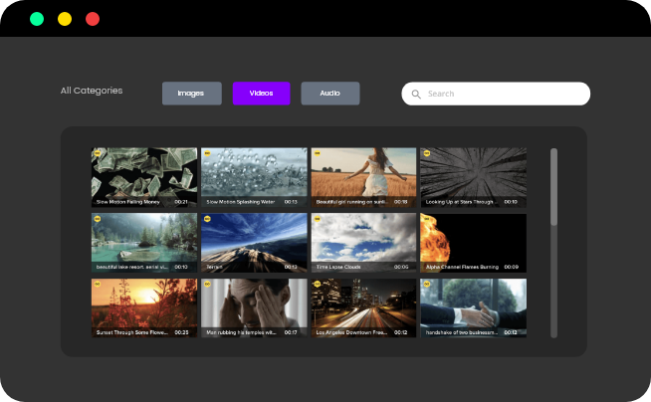Select the Videos tab
Image resolution: width=651 pixels, height=402 pixels.
pos(261,94)
